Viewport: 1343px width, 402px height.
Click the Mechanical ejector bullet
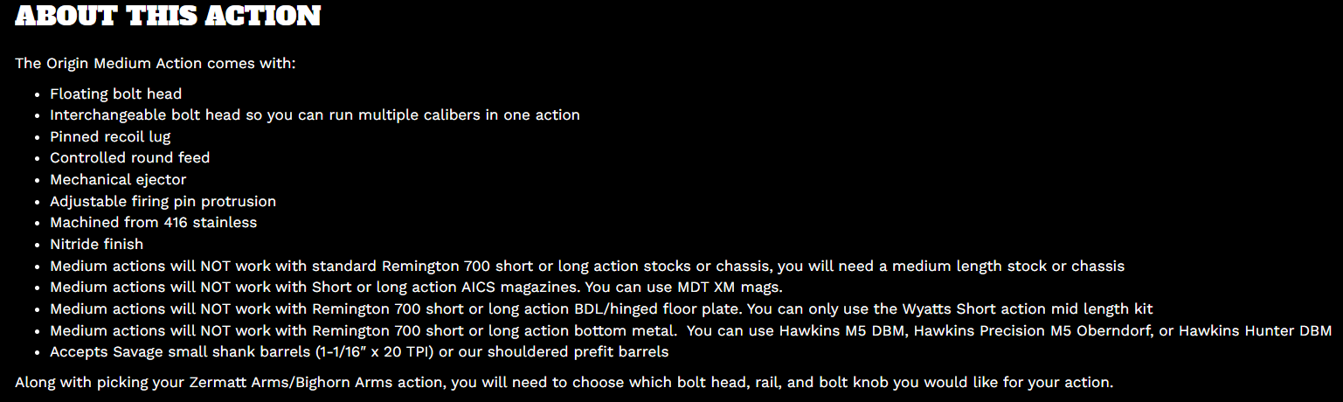click(x=118, y=180)
